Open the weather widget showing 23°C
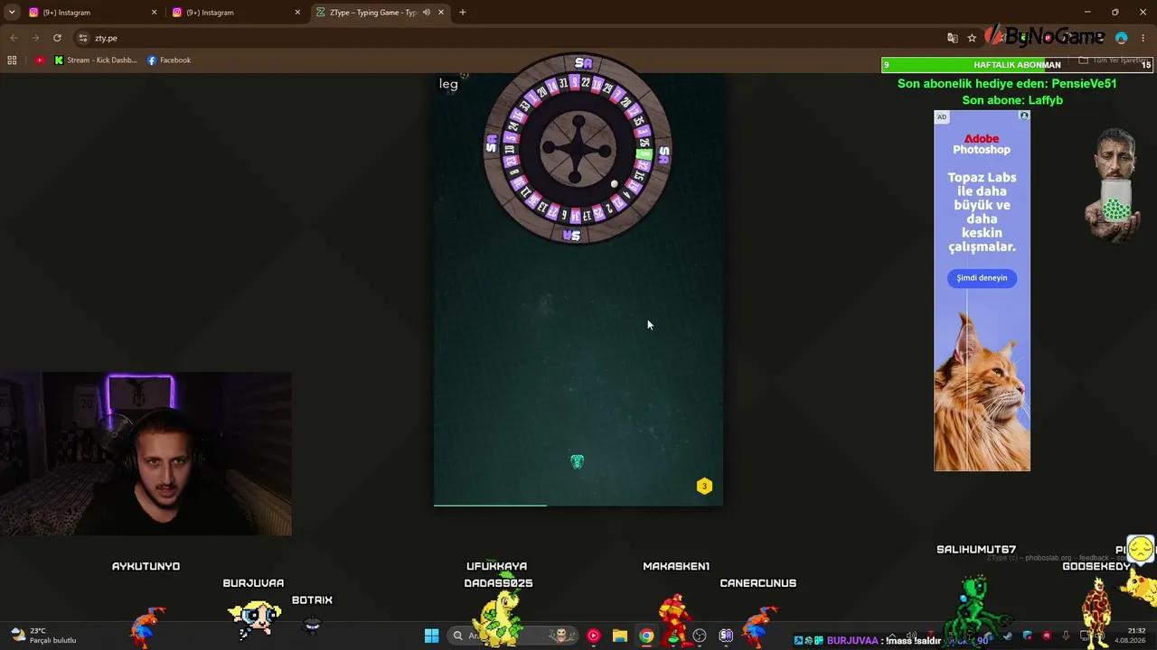Screen dimensions: 1157x650 (x=43, y=636)
